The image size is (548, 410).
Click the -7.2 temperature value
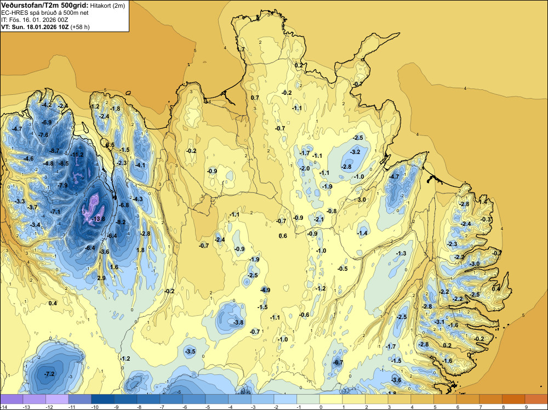(x=49, y=374)
